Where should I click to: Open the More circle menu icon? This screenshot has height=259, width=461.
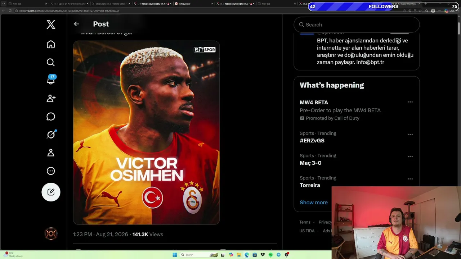coord(51,171)
